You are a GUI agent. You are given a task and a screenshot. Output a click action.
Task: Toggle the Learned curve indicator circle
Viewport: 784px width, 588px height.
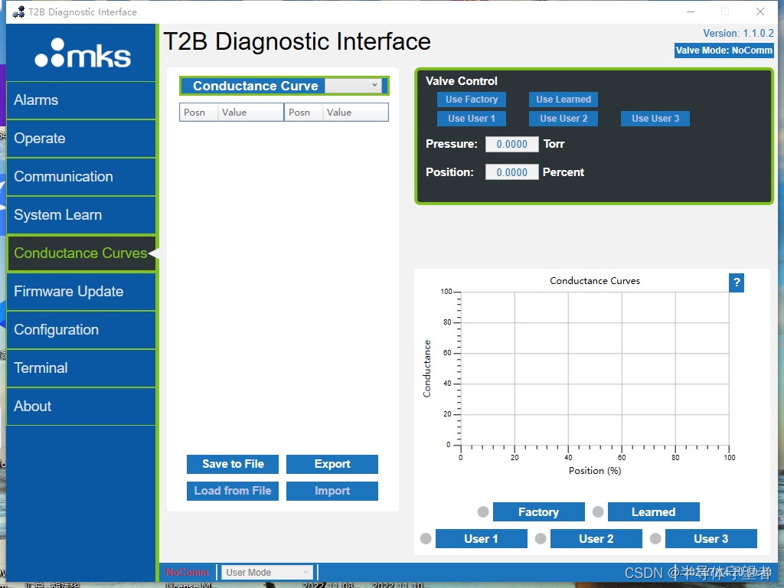coord(598,511)
